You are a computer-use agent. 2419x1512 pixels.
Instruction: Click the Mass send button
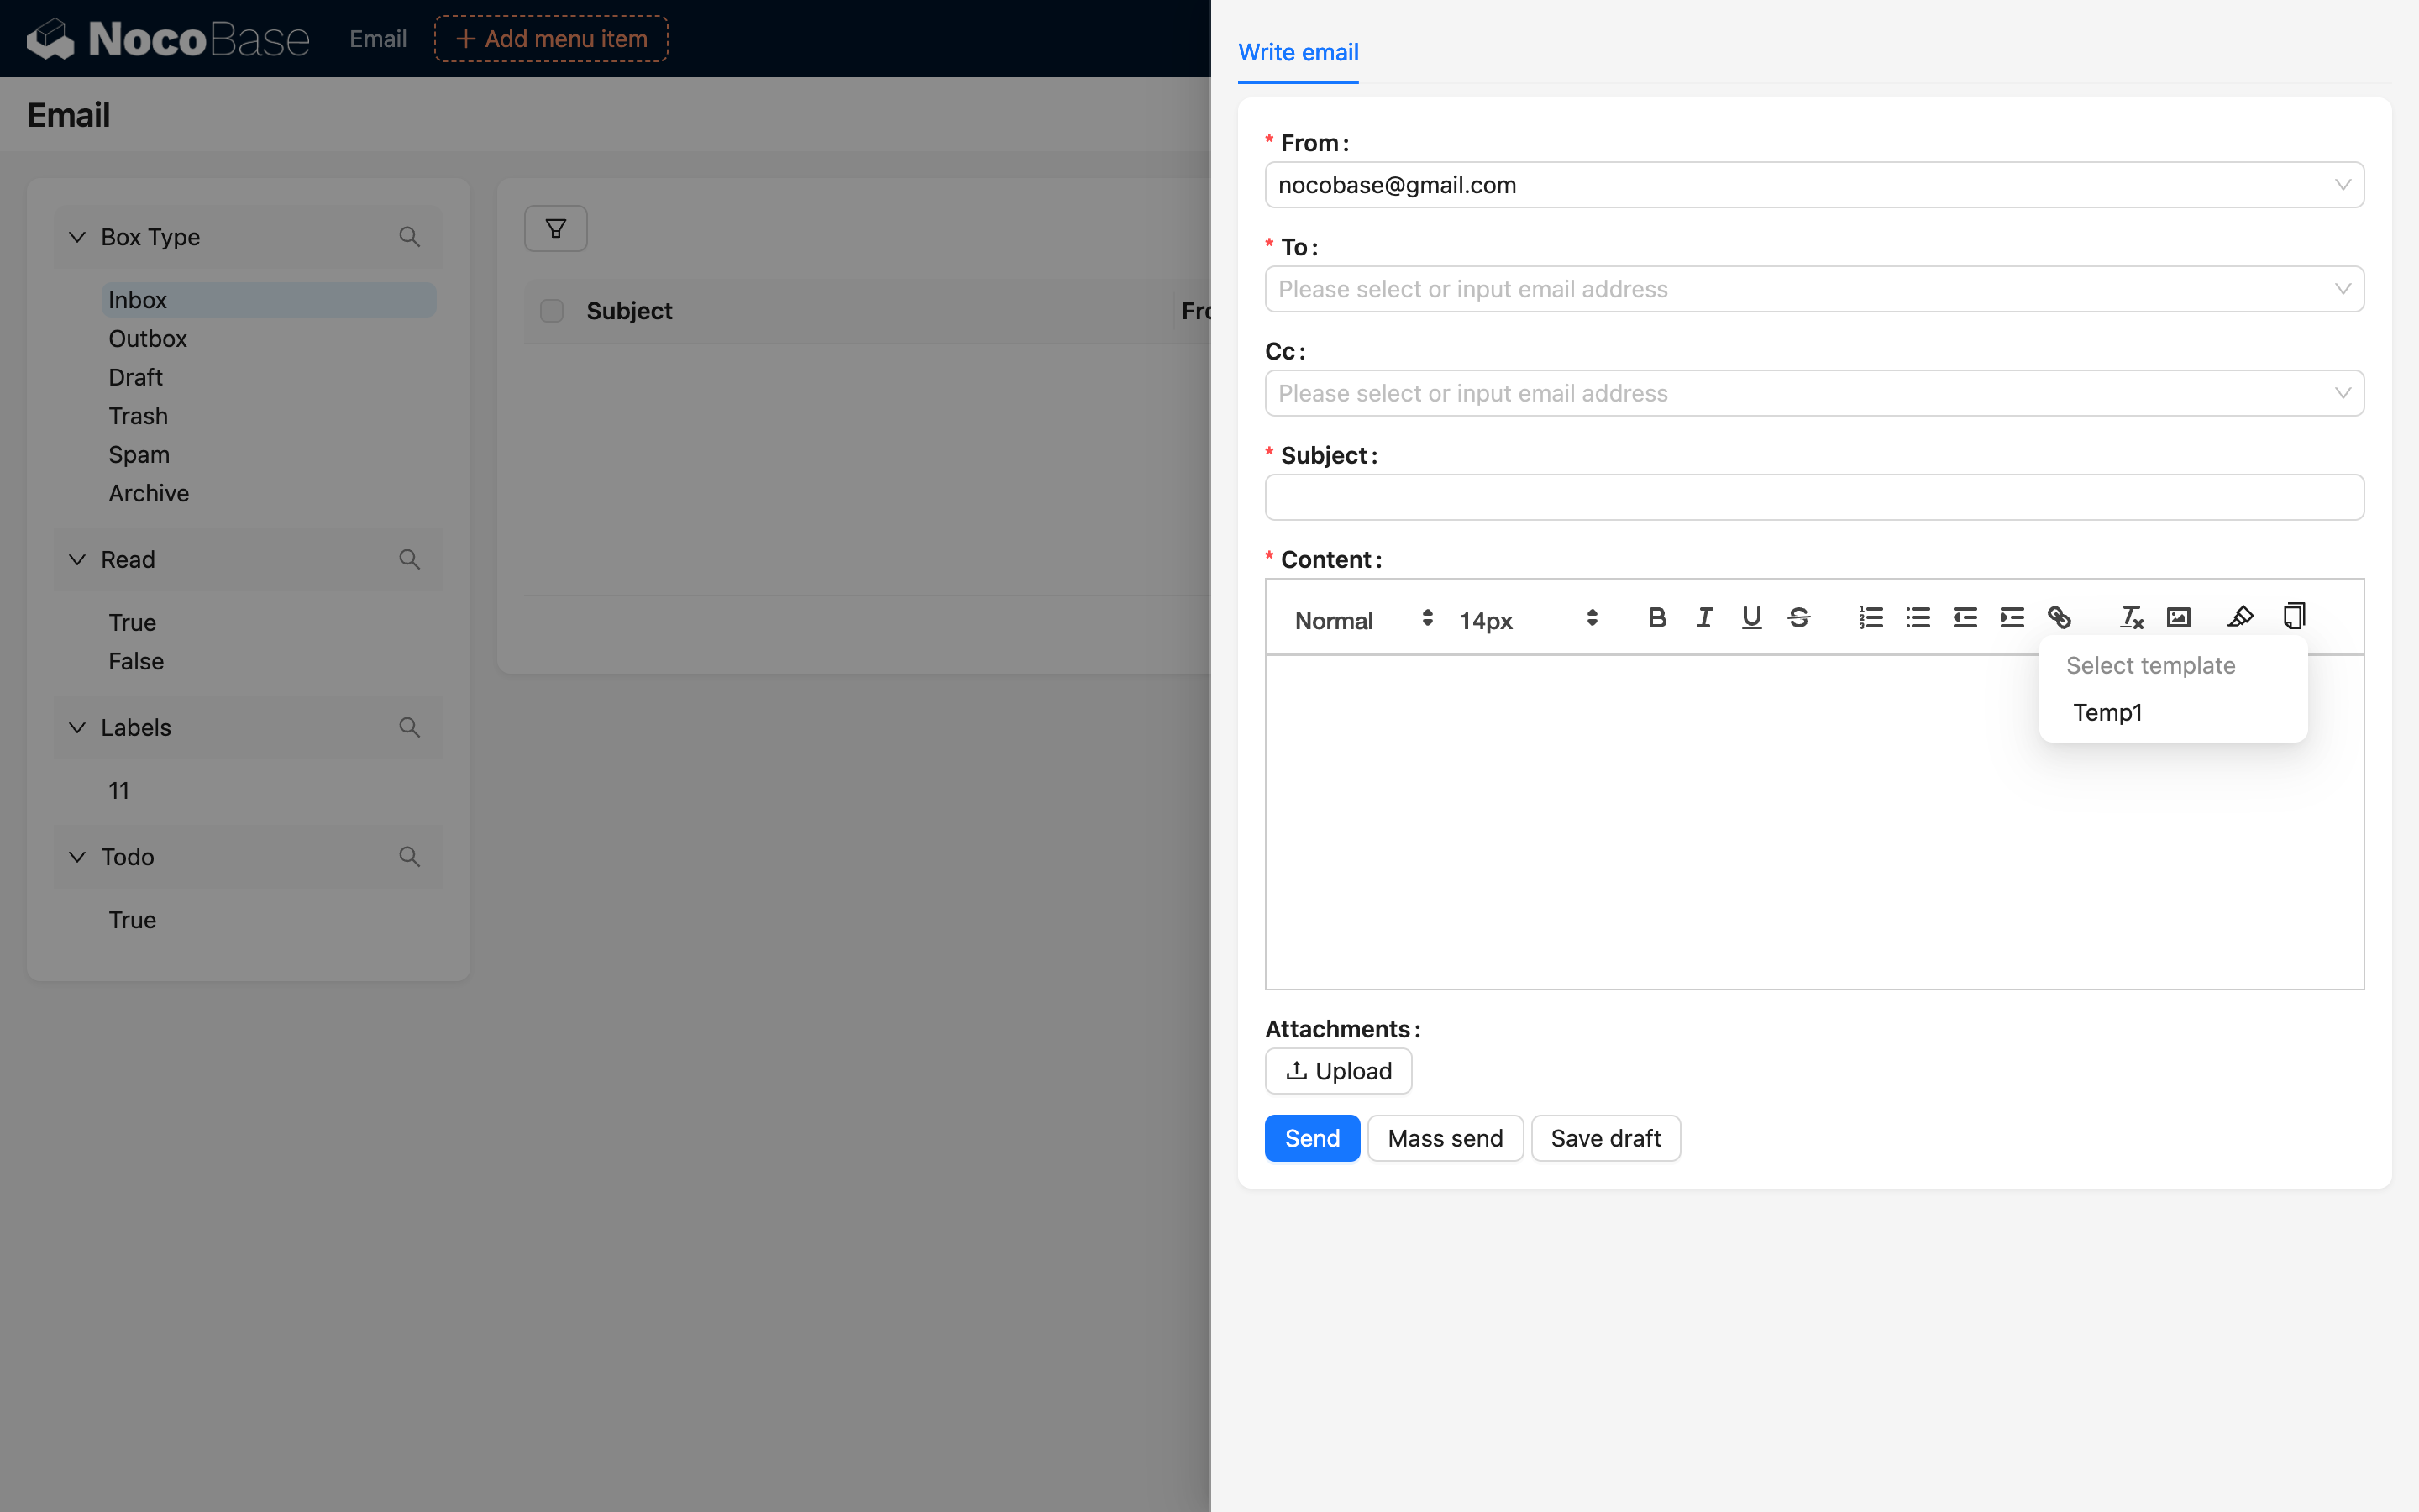pos(1445,1138)
